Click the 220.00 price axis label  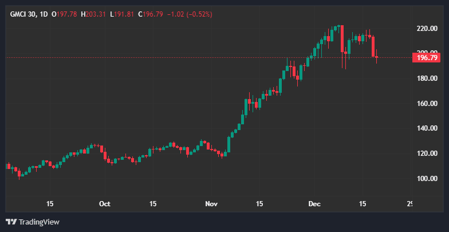(427, 29)
